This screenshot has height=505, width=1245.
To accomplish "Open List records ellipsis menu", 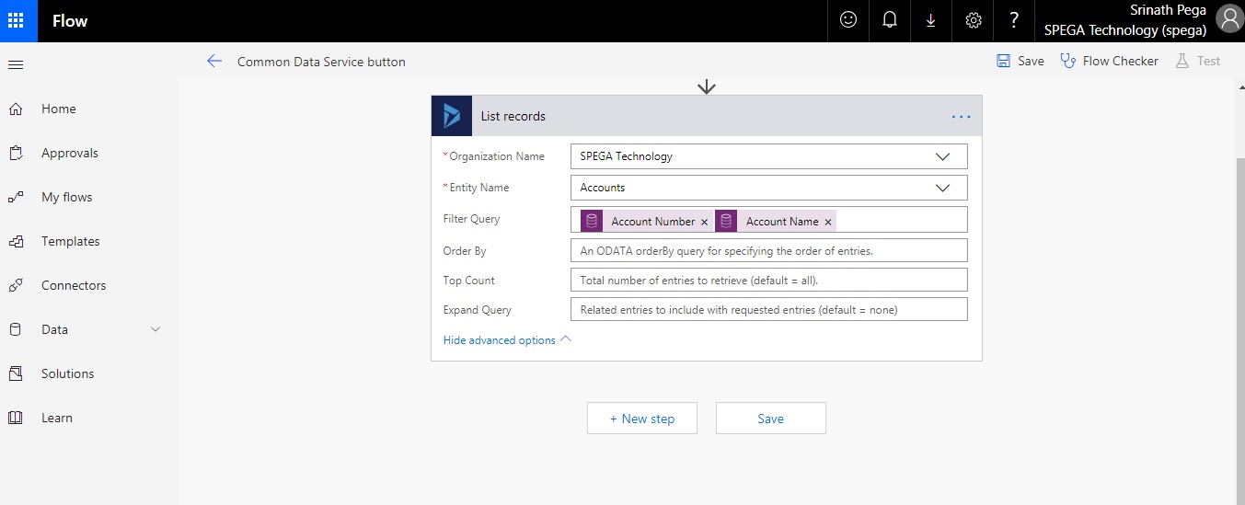I will (x=961, y=117).
